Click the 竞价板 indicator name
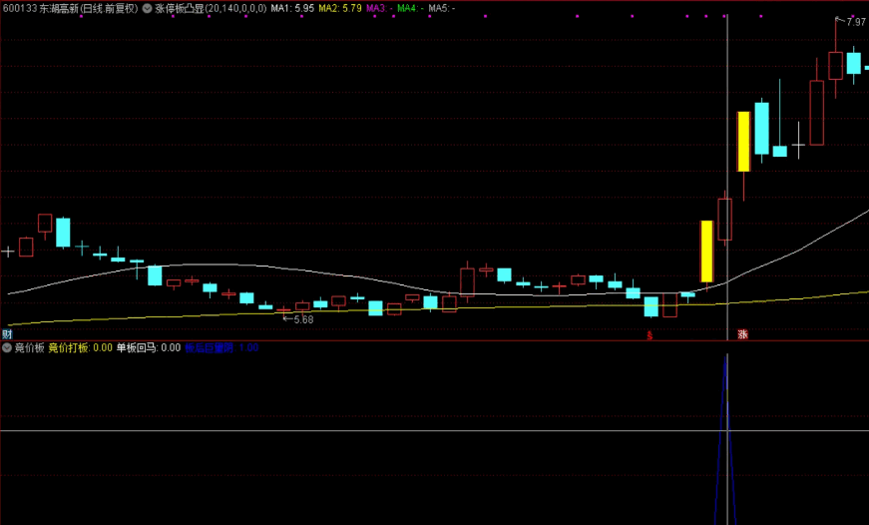 point(29,348)
